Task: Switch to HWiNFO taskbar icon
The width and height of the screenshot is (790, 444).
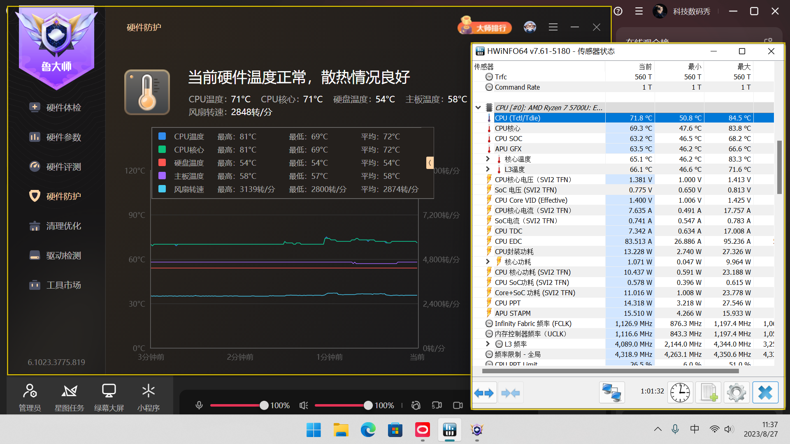Action: [450, 430]
